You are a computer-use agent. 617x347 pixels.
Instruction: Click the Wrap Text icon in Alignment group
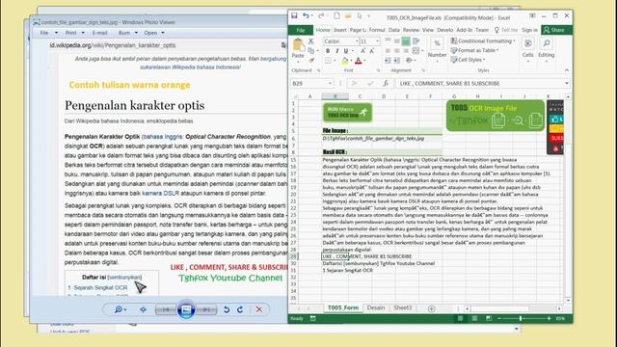(x=416, y=40)
